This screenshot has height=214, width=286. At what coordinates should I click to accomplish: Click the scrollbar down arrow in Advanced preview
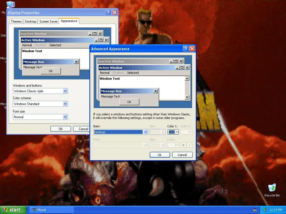(x=187, y=97)
